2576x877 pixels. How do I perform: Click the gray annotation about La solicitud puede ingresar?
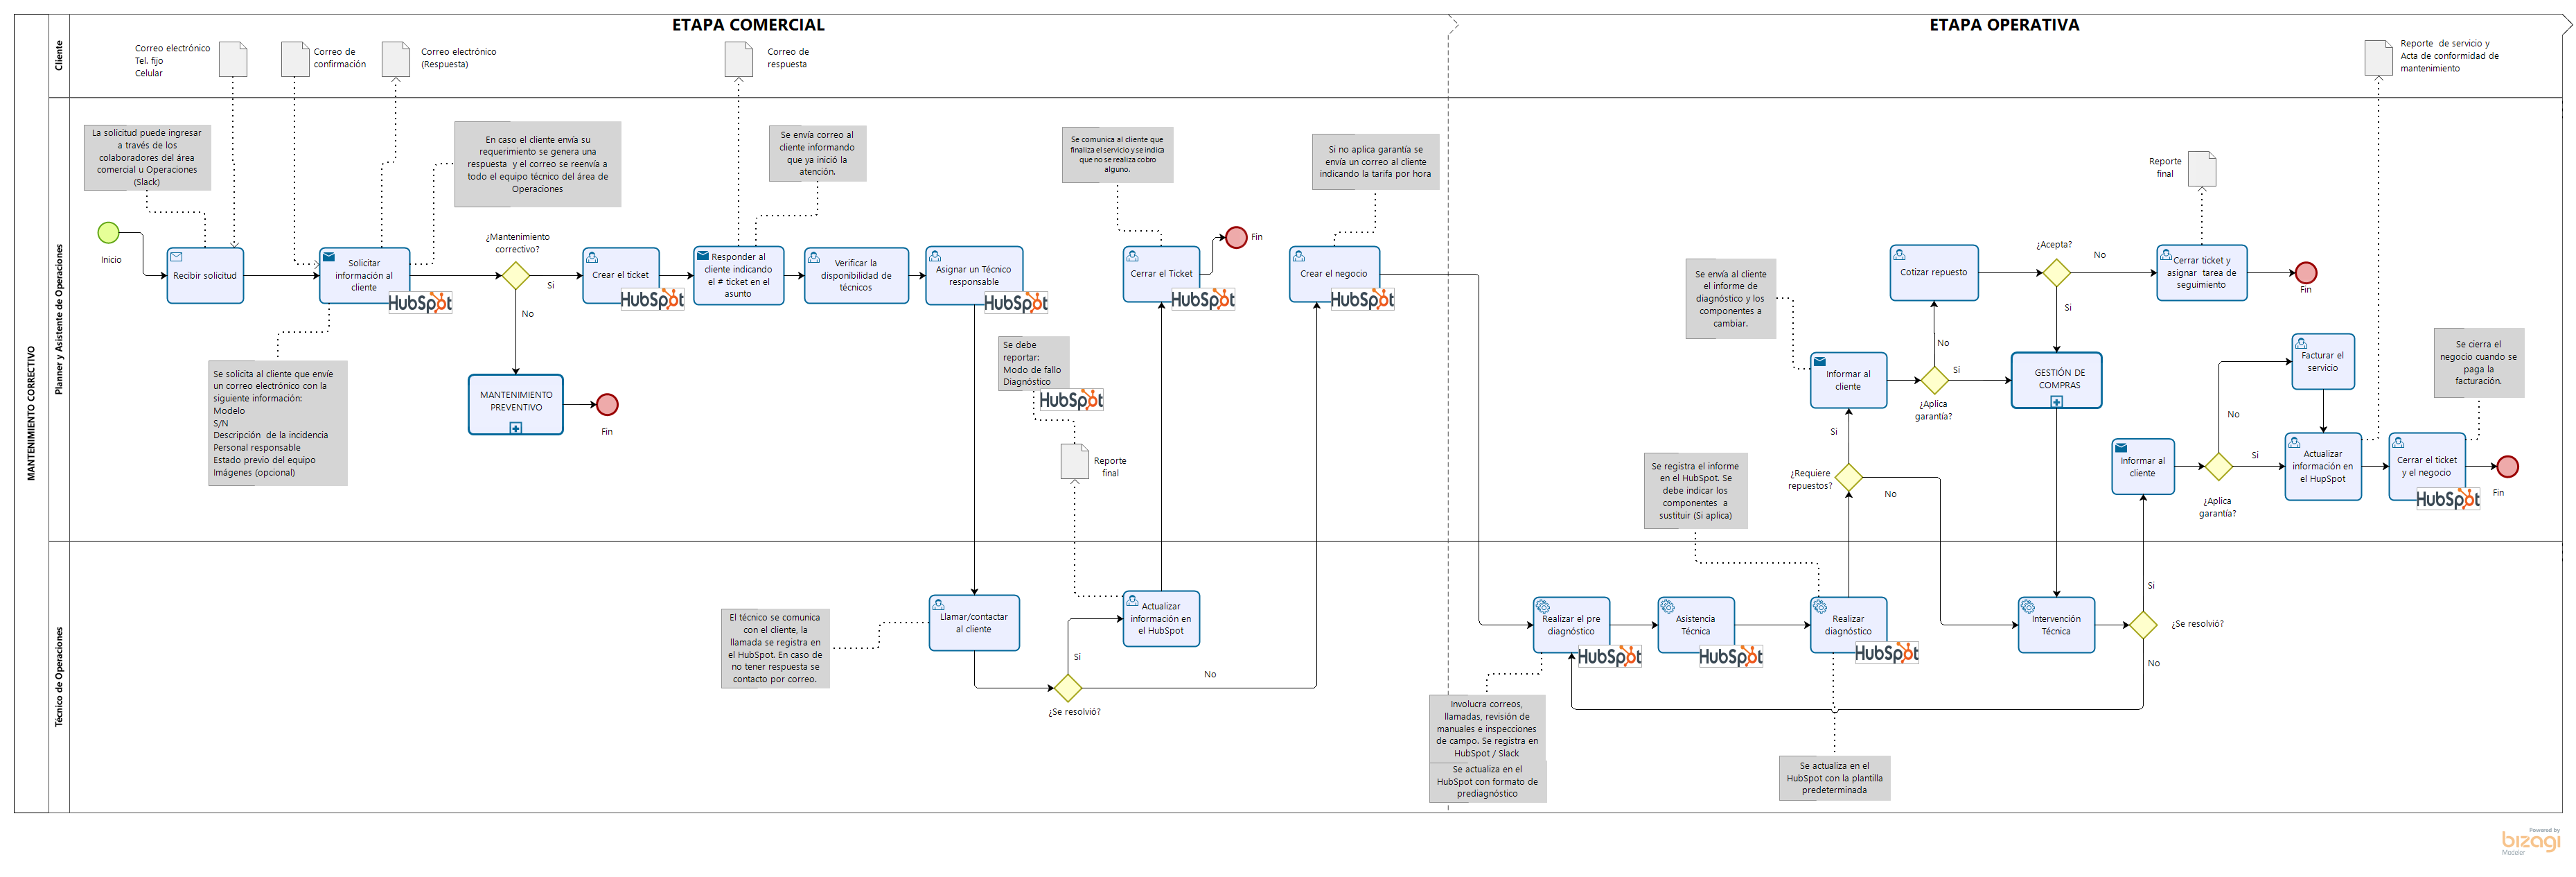147,157
